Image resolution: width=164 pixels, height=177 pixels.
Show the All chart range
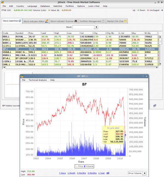tap(108, 173)
